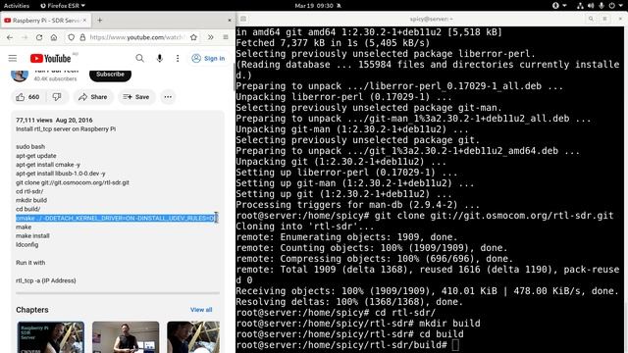This screenshot has height=353, width=628.
Task: Click 'rtl_tcp -a (IP Address)' text
Action: tap(46, 280)
